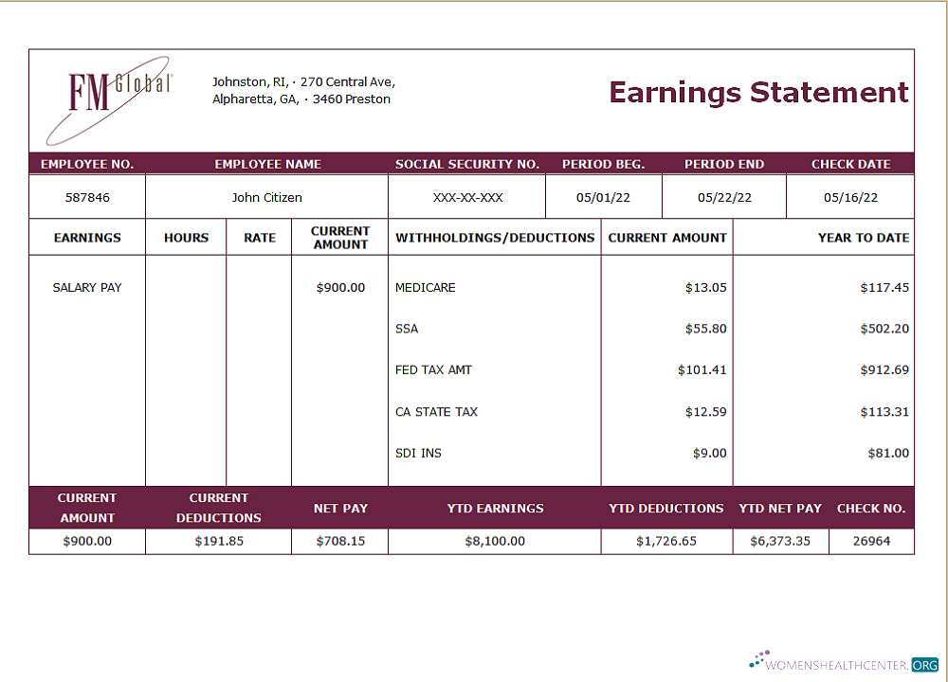Click the EMPLOYEE NO. header cell
Screen dimensions: 948x682
[86, 163]
